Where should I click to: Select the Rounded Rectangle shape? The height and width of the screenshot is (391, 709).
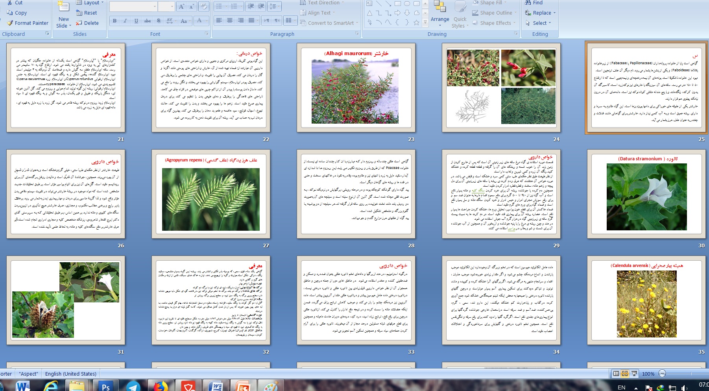pos(417,4)
